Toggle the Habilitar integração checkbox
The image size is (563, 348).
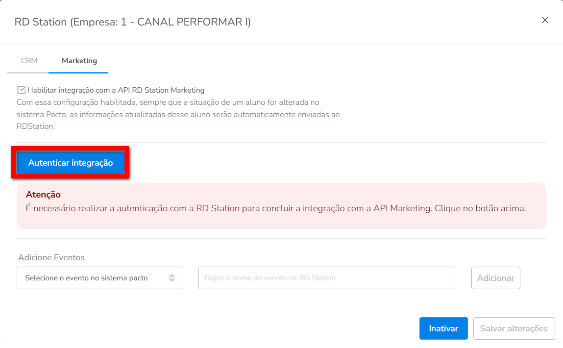21,90
